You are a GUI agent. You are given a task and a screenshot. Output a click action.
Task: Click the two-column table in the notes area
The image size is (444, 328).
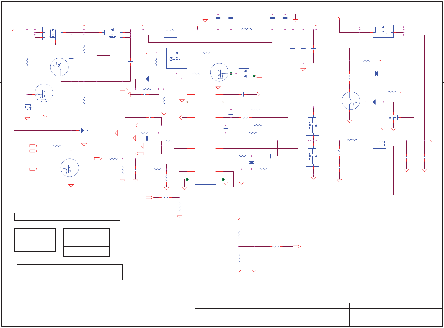pyautogui.click(x=87, y=243)
